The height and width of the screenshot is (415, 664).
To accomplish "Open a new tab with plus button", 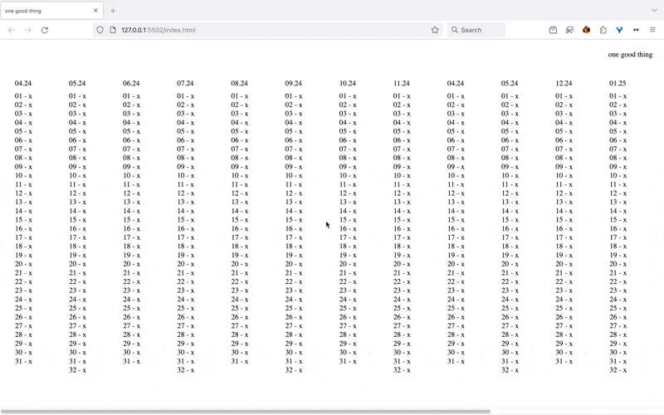I will pyautogui.click(x=113, y=11).
